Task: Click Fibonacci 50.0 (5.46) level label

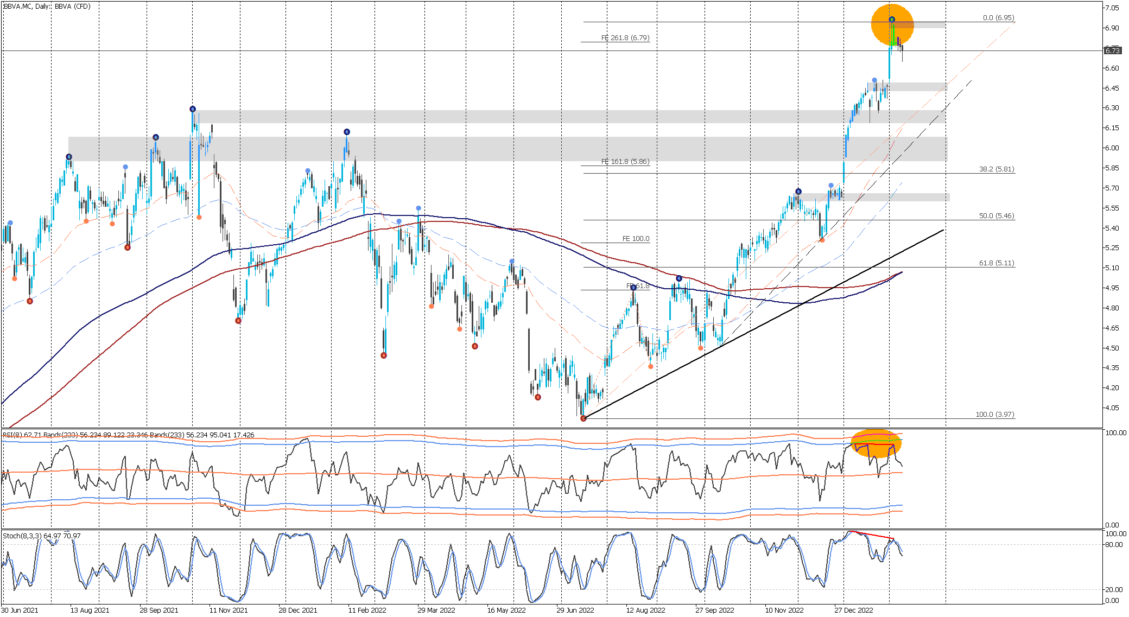Action: [997, 216]
